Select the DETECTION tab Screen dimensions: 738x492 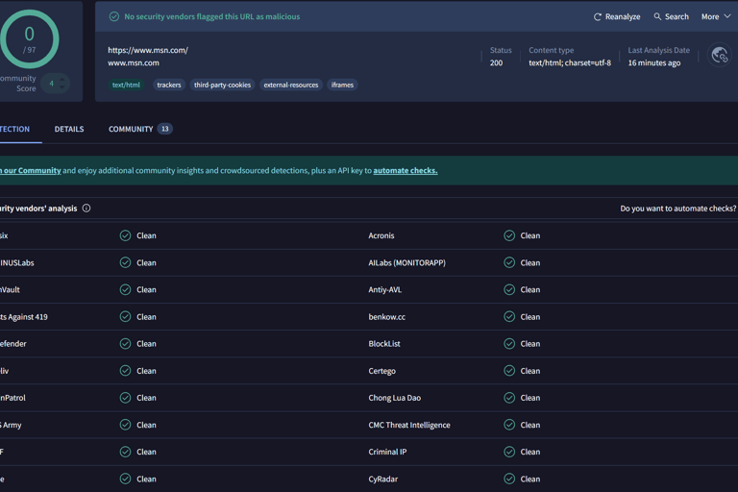[14, 129]
